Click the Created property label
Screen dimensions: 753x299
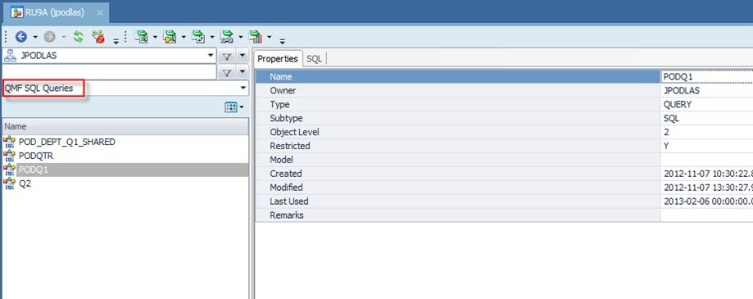click(286, 174)
